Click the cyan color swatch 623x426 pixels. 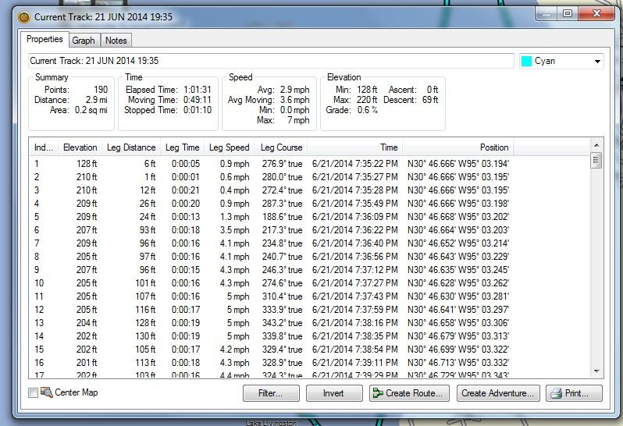click(527, 61)
